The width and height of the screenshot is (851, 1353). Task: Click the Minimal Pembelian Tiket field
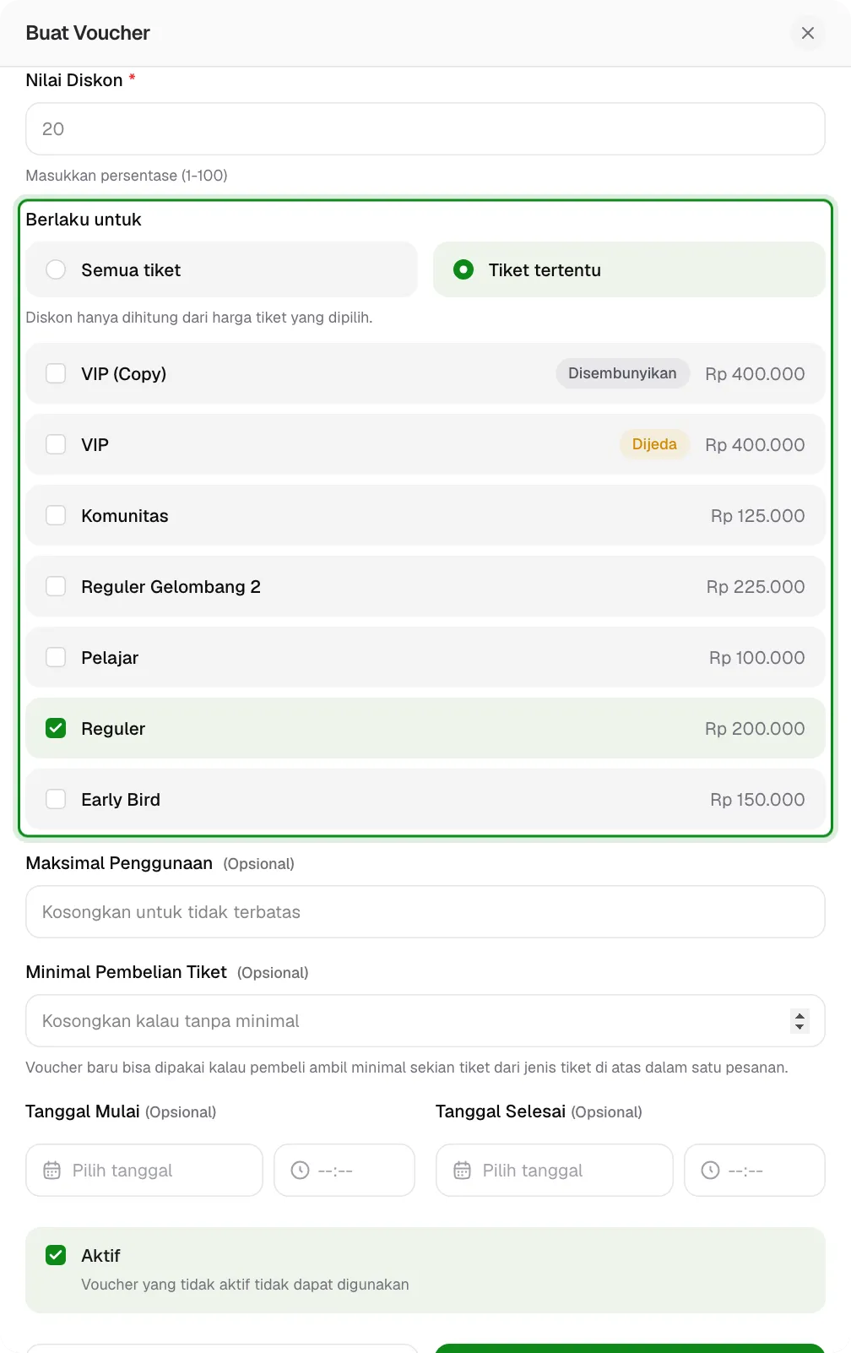(x=425, y=1021)
